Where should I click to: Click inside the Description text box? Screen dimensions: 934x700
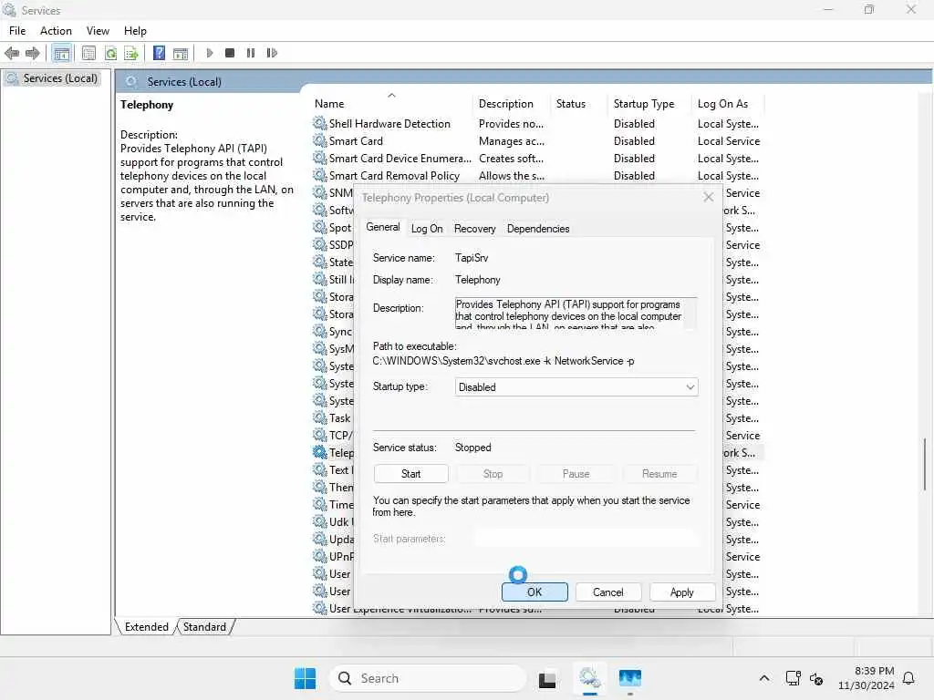576,314
